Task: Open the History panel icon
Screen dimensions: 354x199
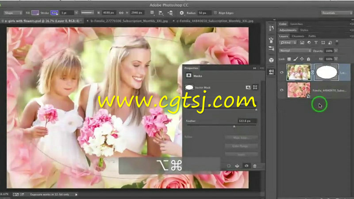Action: (x=271, y=28)
